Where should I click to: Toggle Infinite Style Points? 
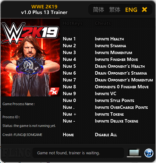[115, 100]
